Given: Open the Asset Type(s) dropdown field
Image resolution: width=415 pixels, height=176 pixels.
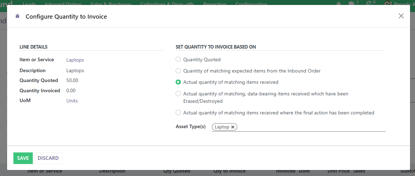Looking at the screenshot, I should click(x=310, y=127).
